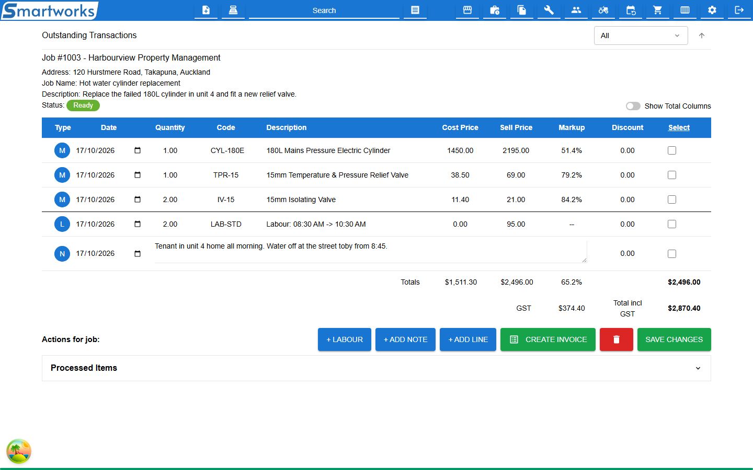Open the settings gear icon
The height and width of the screenshot is (470, 753).
coord(712,10)
